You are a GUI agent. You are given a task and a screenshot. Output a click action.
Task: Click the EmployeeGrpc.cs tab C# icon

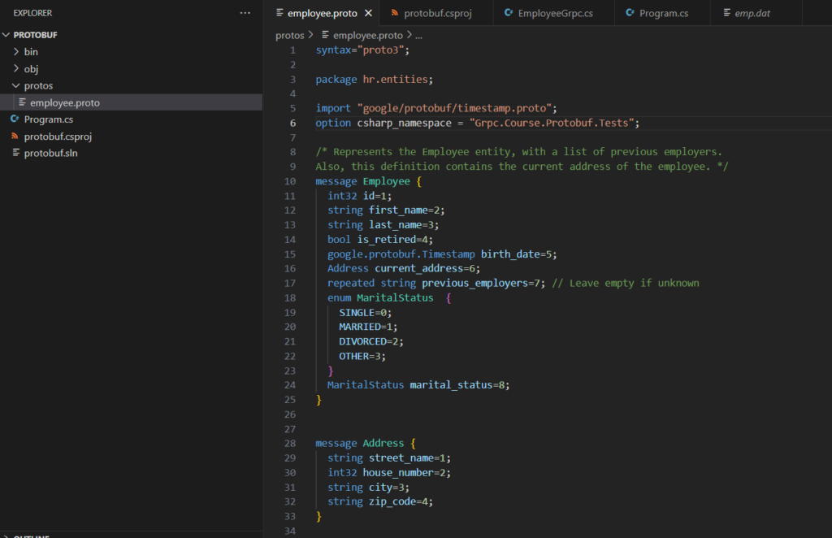pyautogui.click(x=509, y=14)
